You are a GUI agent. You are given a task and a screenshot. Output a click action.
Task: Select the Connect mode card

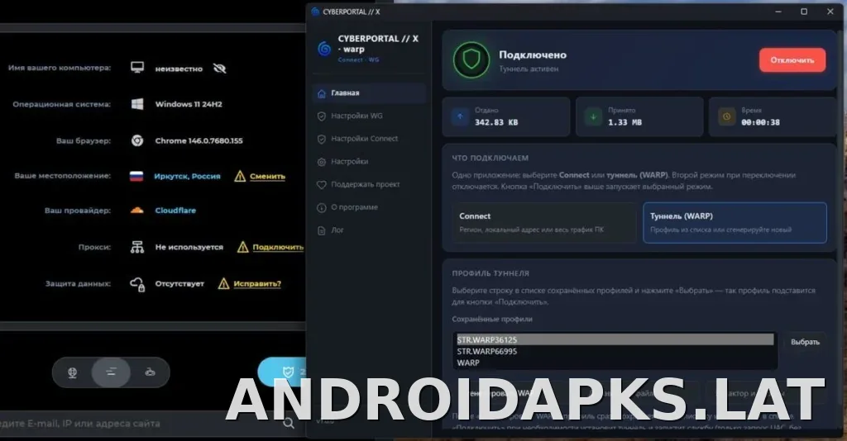[x=544, y=223]
